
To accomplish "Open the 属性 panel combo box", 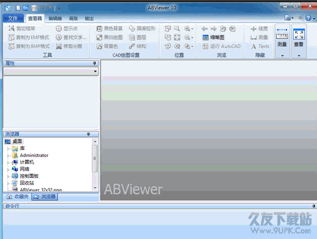I will pos(51,71).
